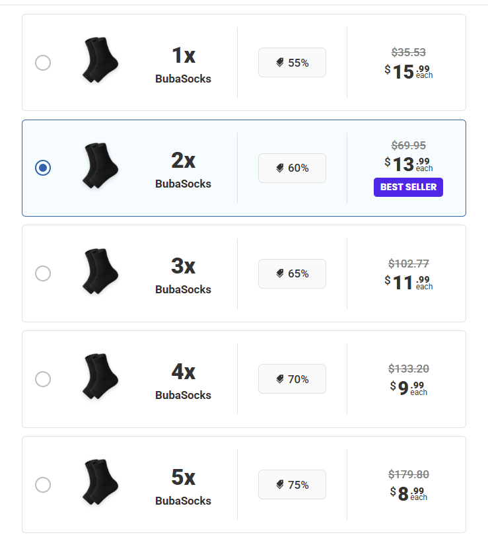The width and height of the screenshot is (488, 541).
Task: Pick the 4x BubaSocks radio option
Action: pos(43,379)
